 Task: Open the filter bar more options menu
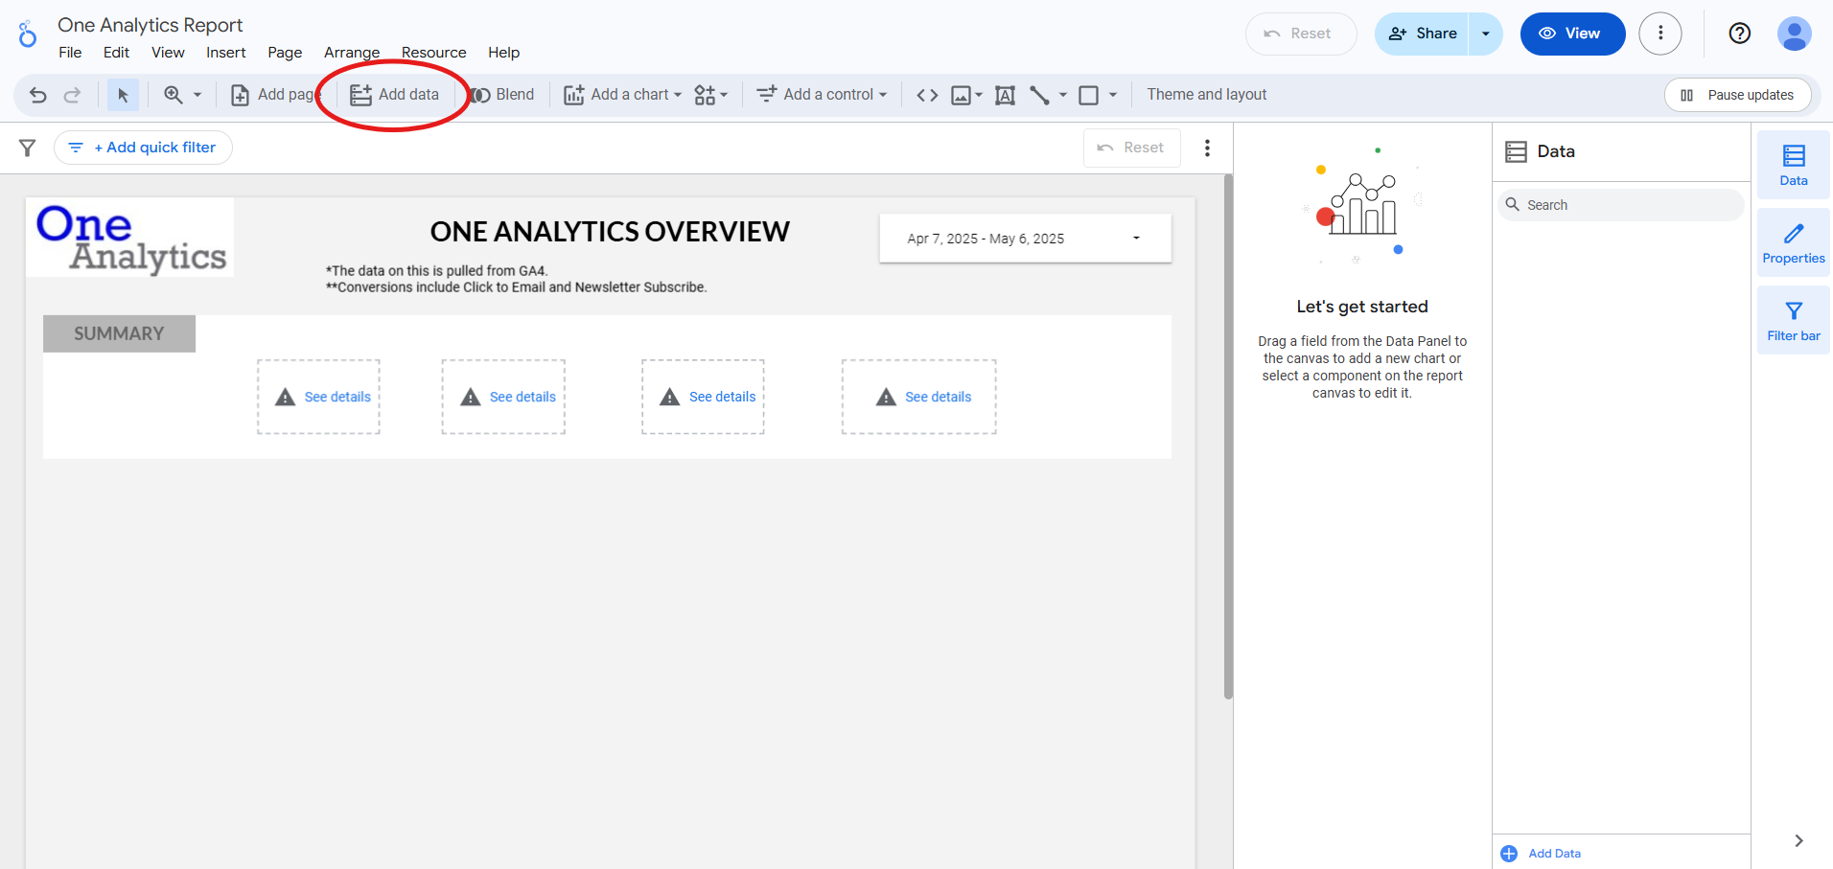(1207, 148)
